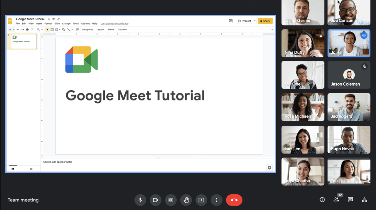Screen dimensions: 376x210
Task: Open the Present dropdown arrow
Action: (255, 21)
